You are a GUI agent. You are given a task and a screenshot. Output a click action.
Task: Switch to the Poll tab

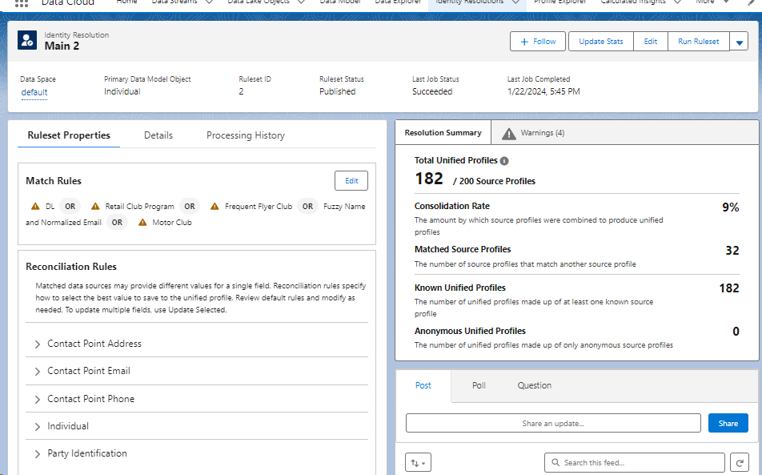(479, 385)
